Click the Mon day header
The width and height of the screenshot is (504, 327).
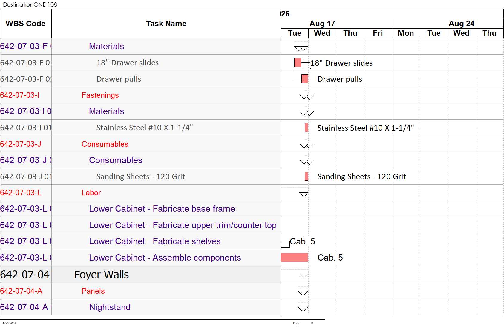click(406, 33)
